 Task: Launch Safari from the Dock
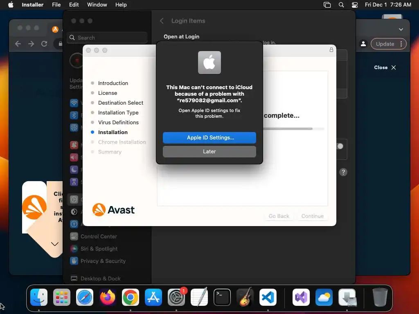pyautogui.click(x=85, y=297)
